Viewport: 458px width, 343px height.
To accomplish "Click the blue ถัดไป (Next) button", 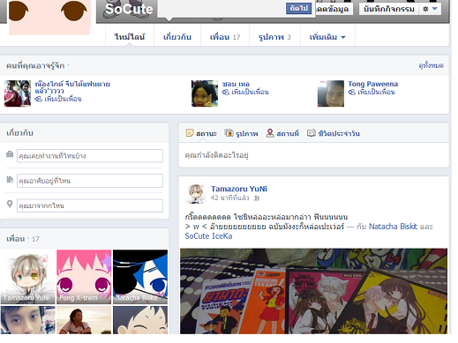I will pos(298,9).
